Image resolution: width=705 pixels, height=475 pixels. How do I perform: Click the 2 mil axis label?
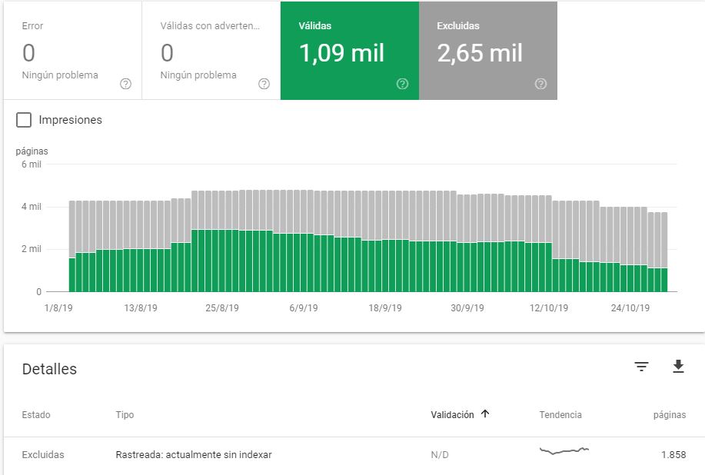pyautogui.click(x=32, y=249)
